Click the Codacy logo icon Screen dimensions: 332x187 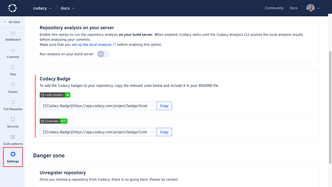[12, 8]
